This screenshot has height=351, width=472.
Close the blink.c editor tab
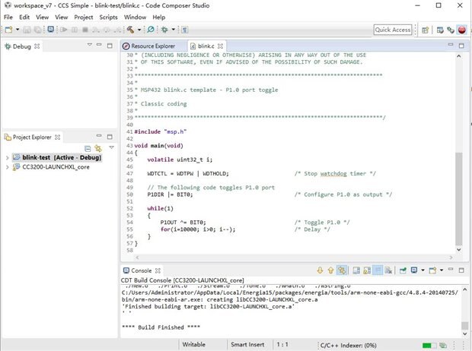[219, 46]
